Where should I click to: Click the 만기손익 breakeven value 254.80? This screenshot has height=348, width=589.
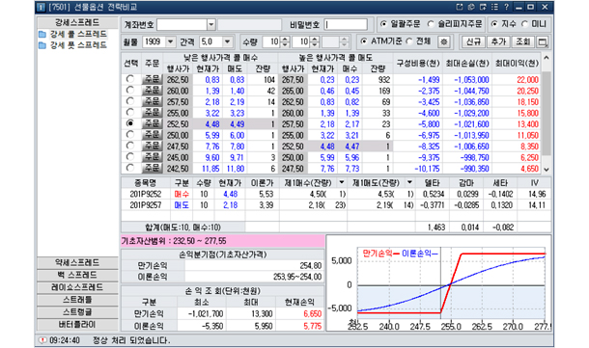click(310, 265)
